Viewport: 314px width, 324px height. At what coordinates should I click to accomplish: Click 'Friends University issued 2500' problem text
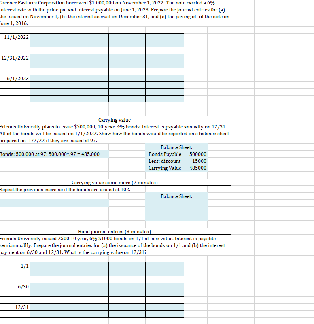[x=112, y=245]
